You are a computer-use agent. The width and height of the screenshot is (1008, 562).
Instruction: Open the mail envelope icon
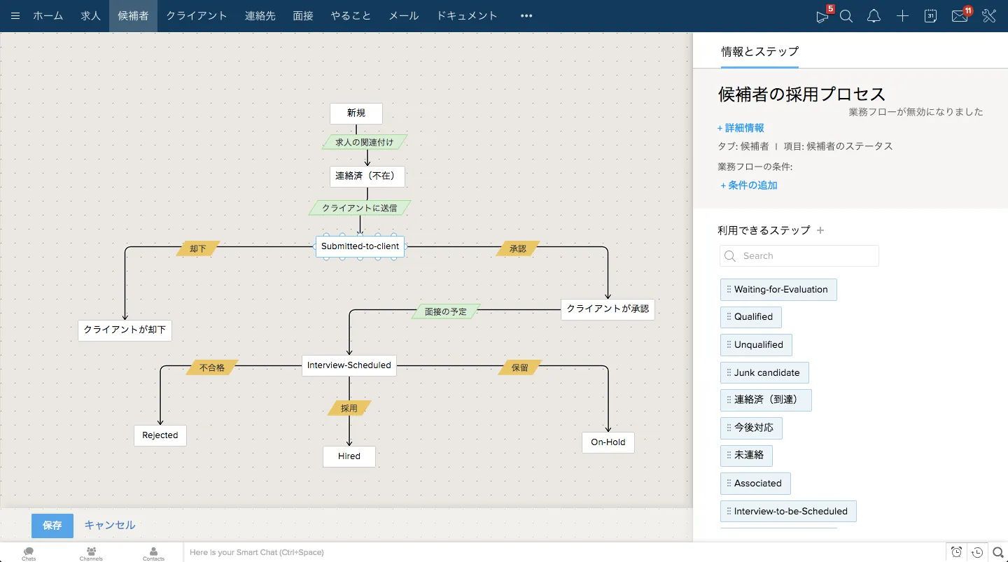coord(960,16)
